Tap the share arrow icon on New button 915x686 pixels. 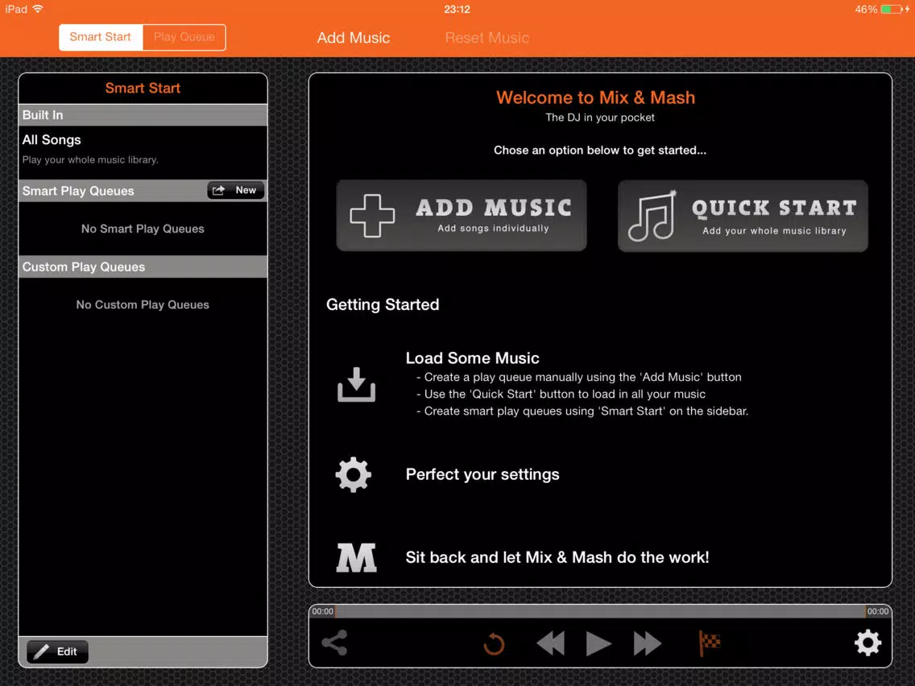click(x=219, y=190)
